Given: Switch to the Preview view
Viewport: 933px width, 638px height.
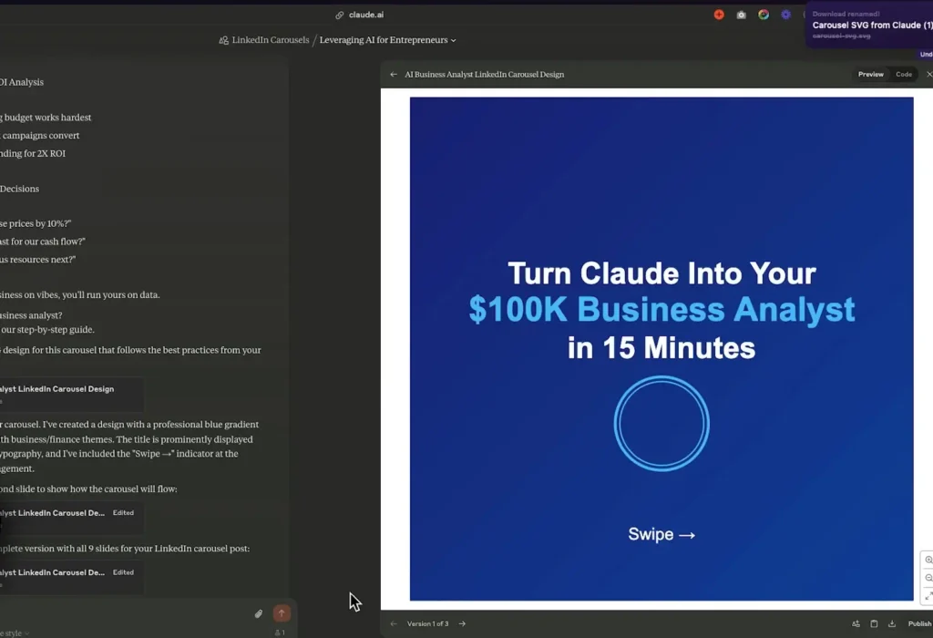Looking at the screenshot, I should (x=870, y=75).
